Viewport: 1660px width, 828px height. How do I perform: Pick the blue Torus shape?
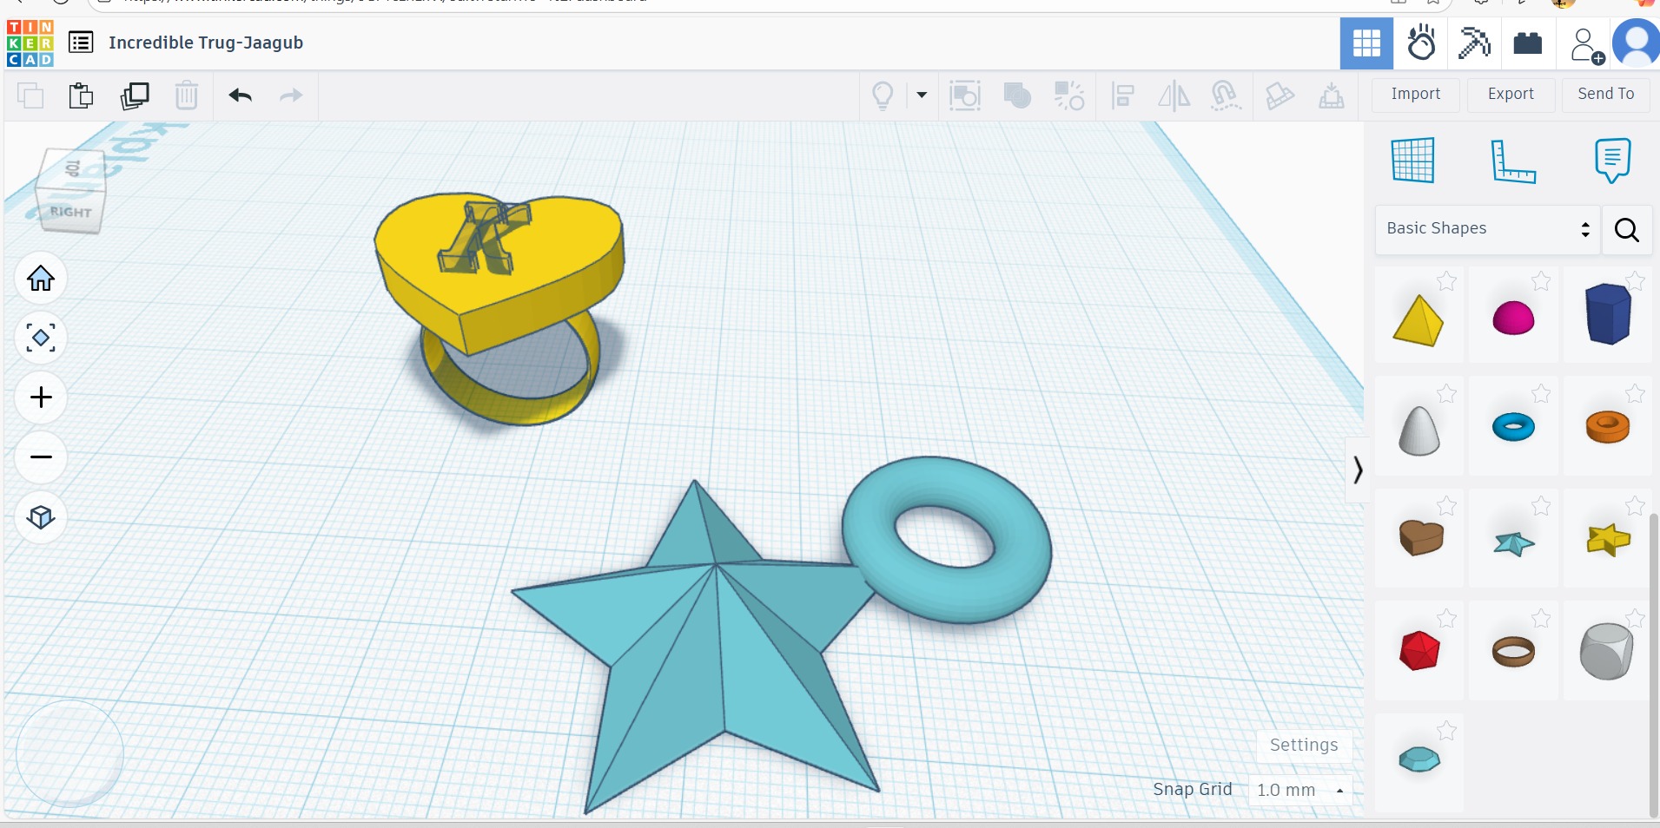click(x=1513, y=427)
